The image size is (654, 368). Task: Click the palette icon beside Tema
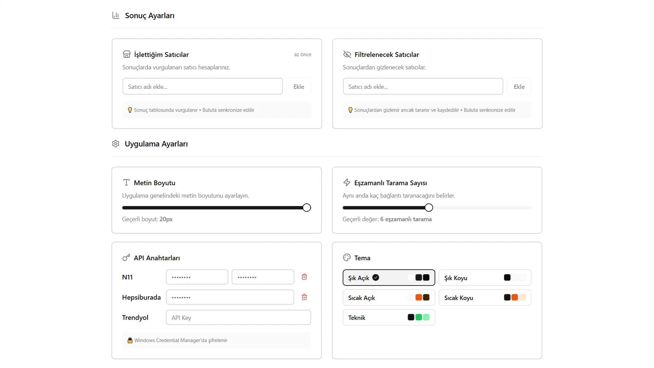(x=347, y=258)
